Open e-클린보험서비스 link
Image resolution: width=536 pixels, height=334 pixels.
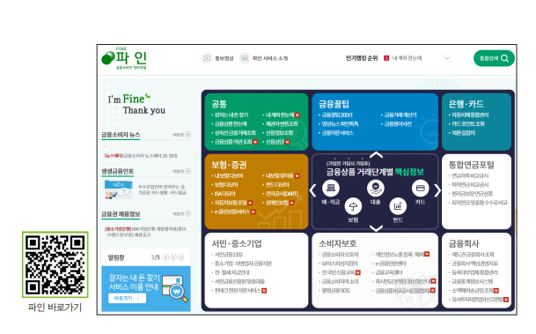coord(232,212)
